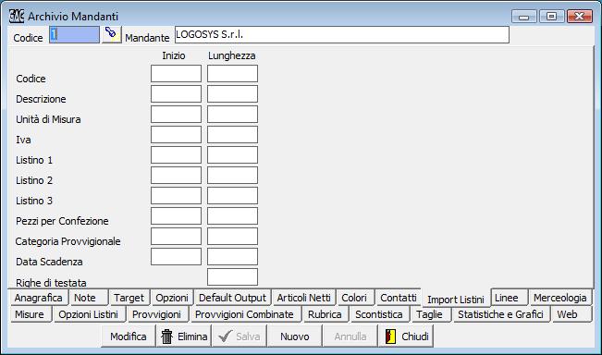Click the 'Righe di testata' label
The height and width of the screenshot is (355, 602).
click(x=51, y=283)
